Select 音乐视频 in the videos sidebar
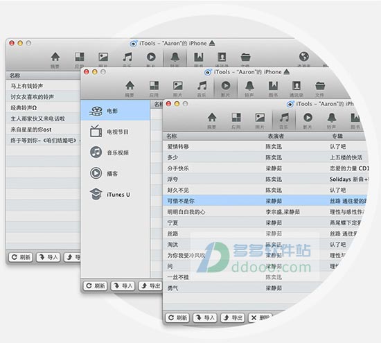 click(115, 152)
